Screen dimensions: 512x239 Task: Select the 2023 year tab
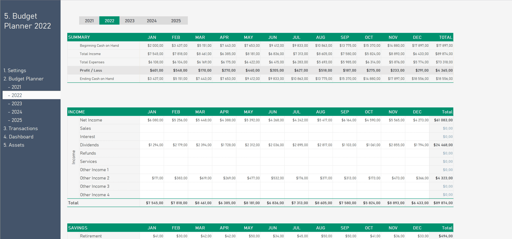130,21
